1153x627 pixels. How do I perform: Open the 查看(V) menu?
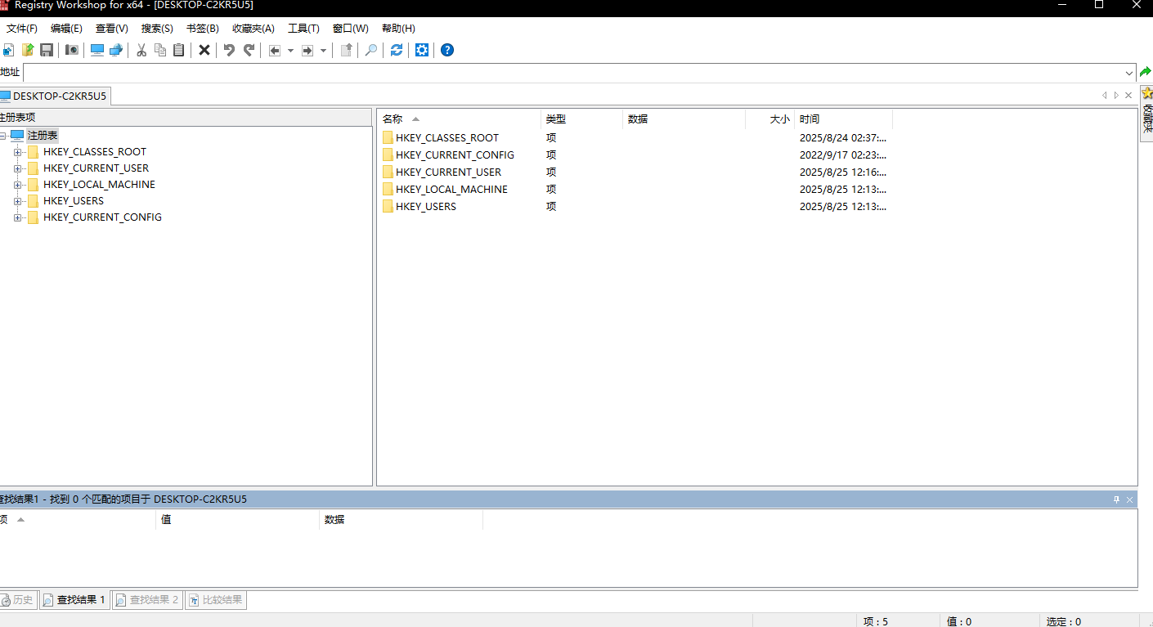coord(112,29)
